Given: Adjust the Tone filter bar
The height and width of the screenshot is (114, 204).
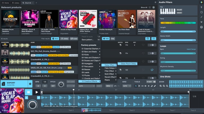Looking at the screenshot, I should [x=178, y=23].
